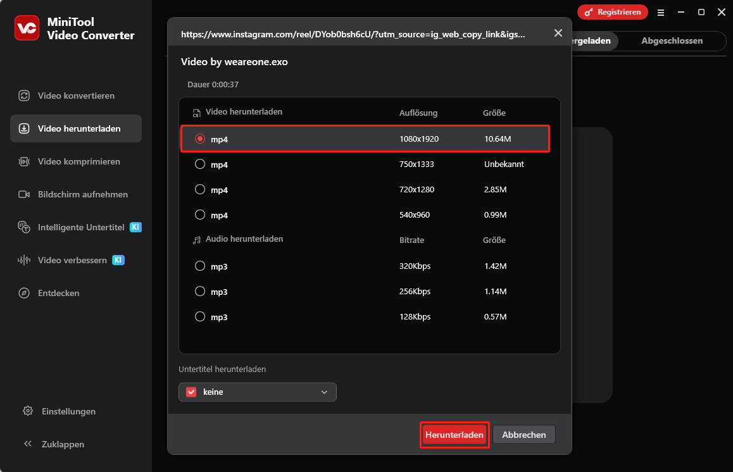Open the hamburger menu in title bar

pyautogui.click(x=661, y=13)
